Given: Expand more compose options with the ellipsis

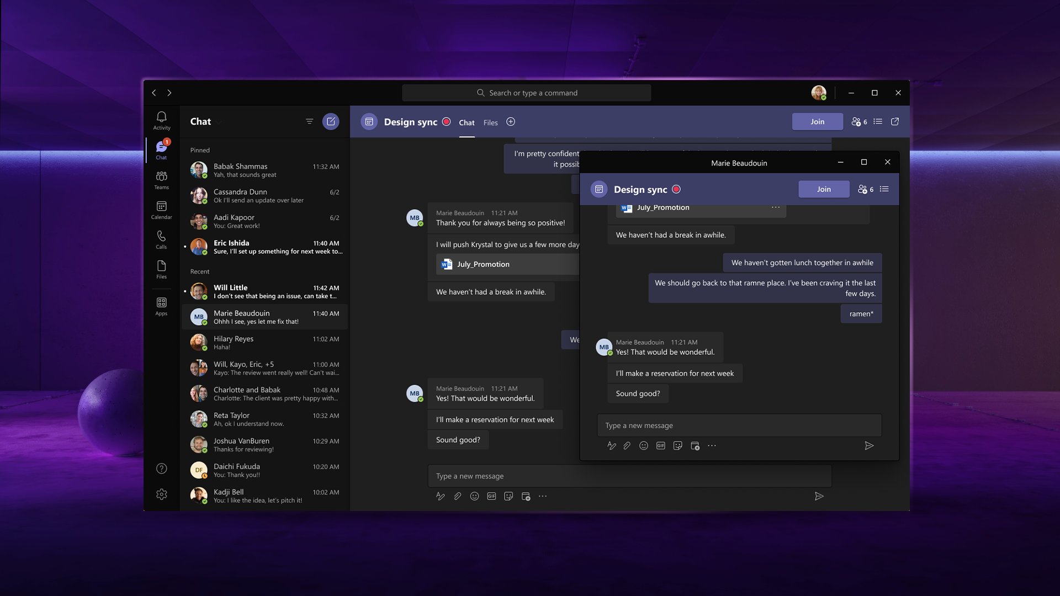Looking at the screenshot, I should point(543,496).
